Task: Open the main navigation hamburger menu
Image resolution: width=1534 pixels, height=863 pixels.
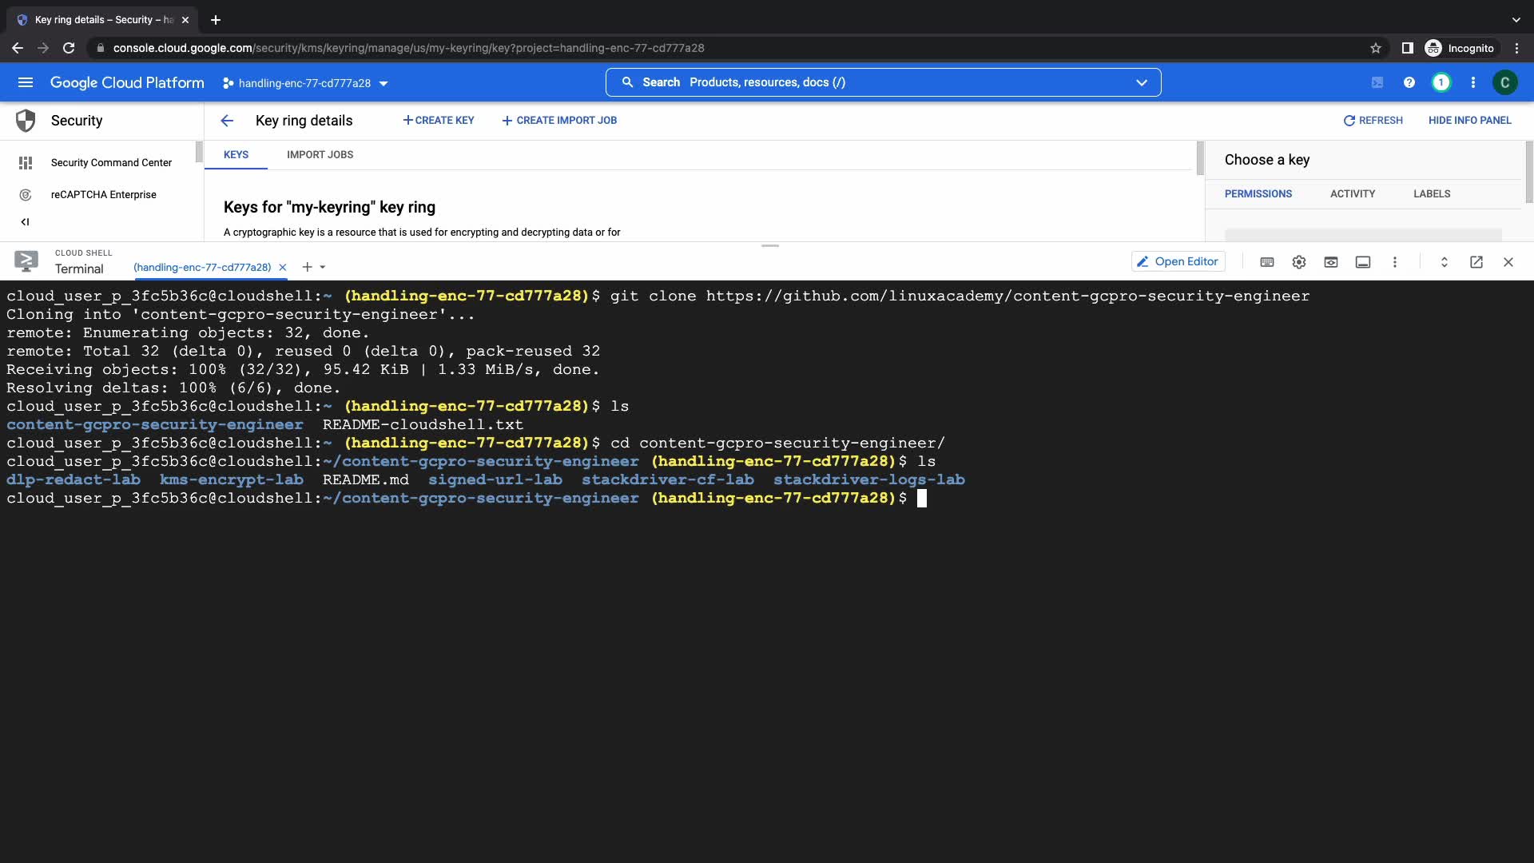Action: 26,82
